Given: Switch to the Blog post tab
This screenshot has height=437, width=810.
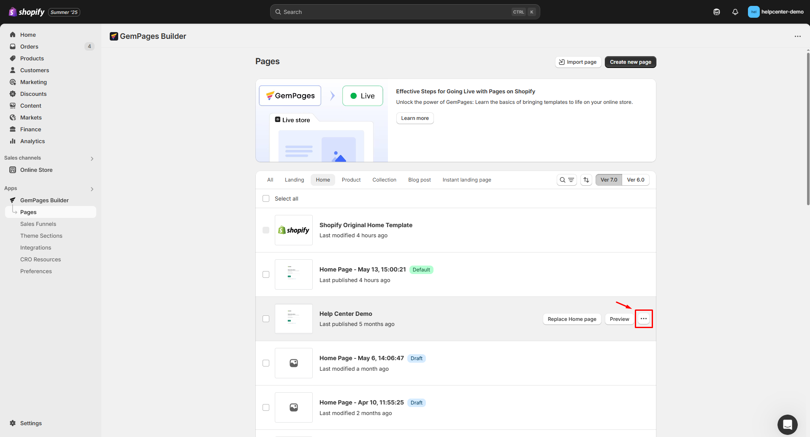Looking at the screenshot, I should coord(419,180).
